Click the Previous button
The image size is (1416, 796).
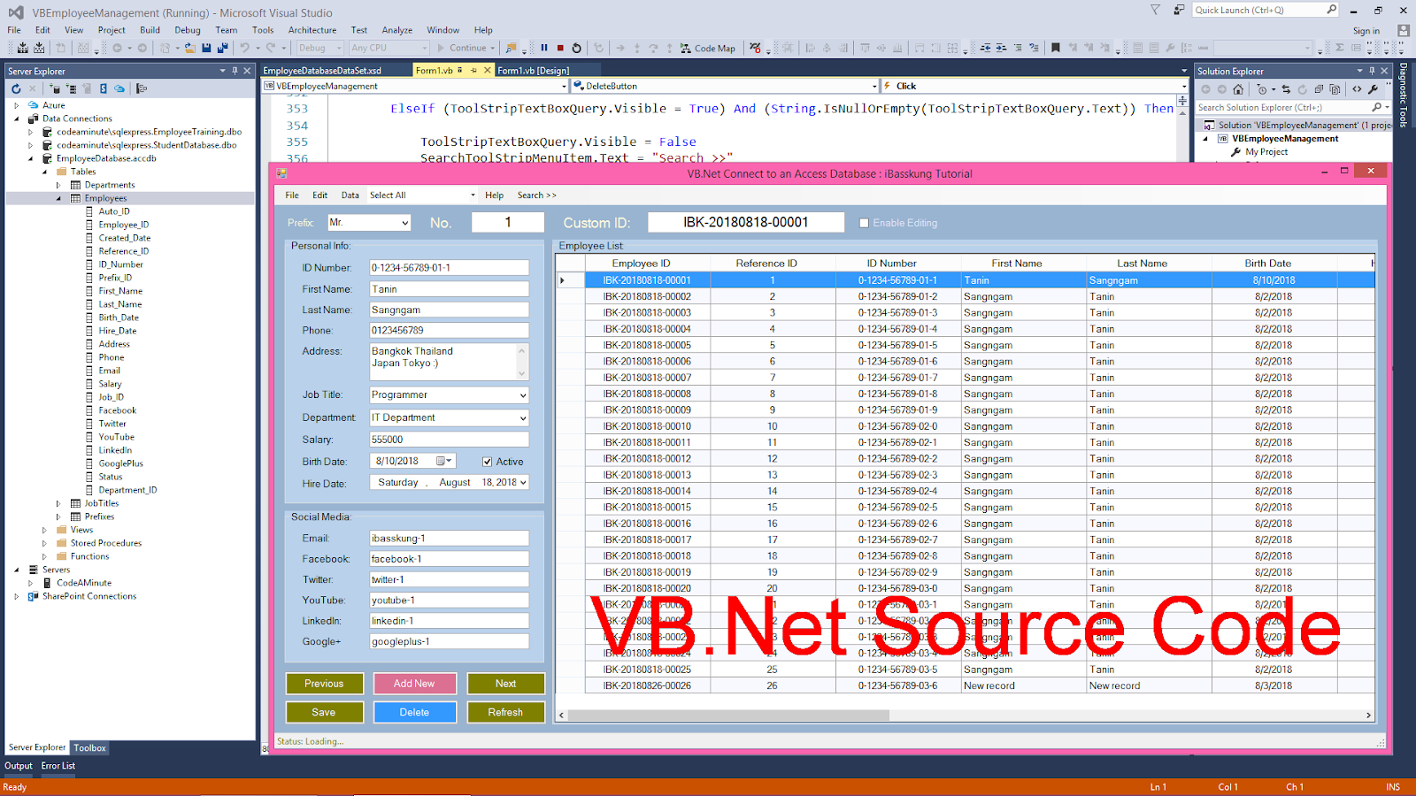click(x=324, y=684)
